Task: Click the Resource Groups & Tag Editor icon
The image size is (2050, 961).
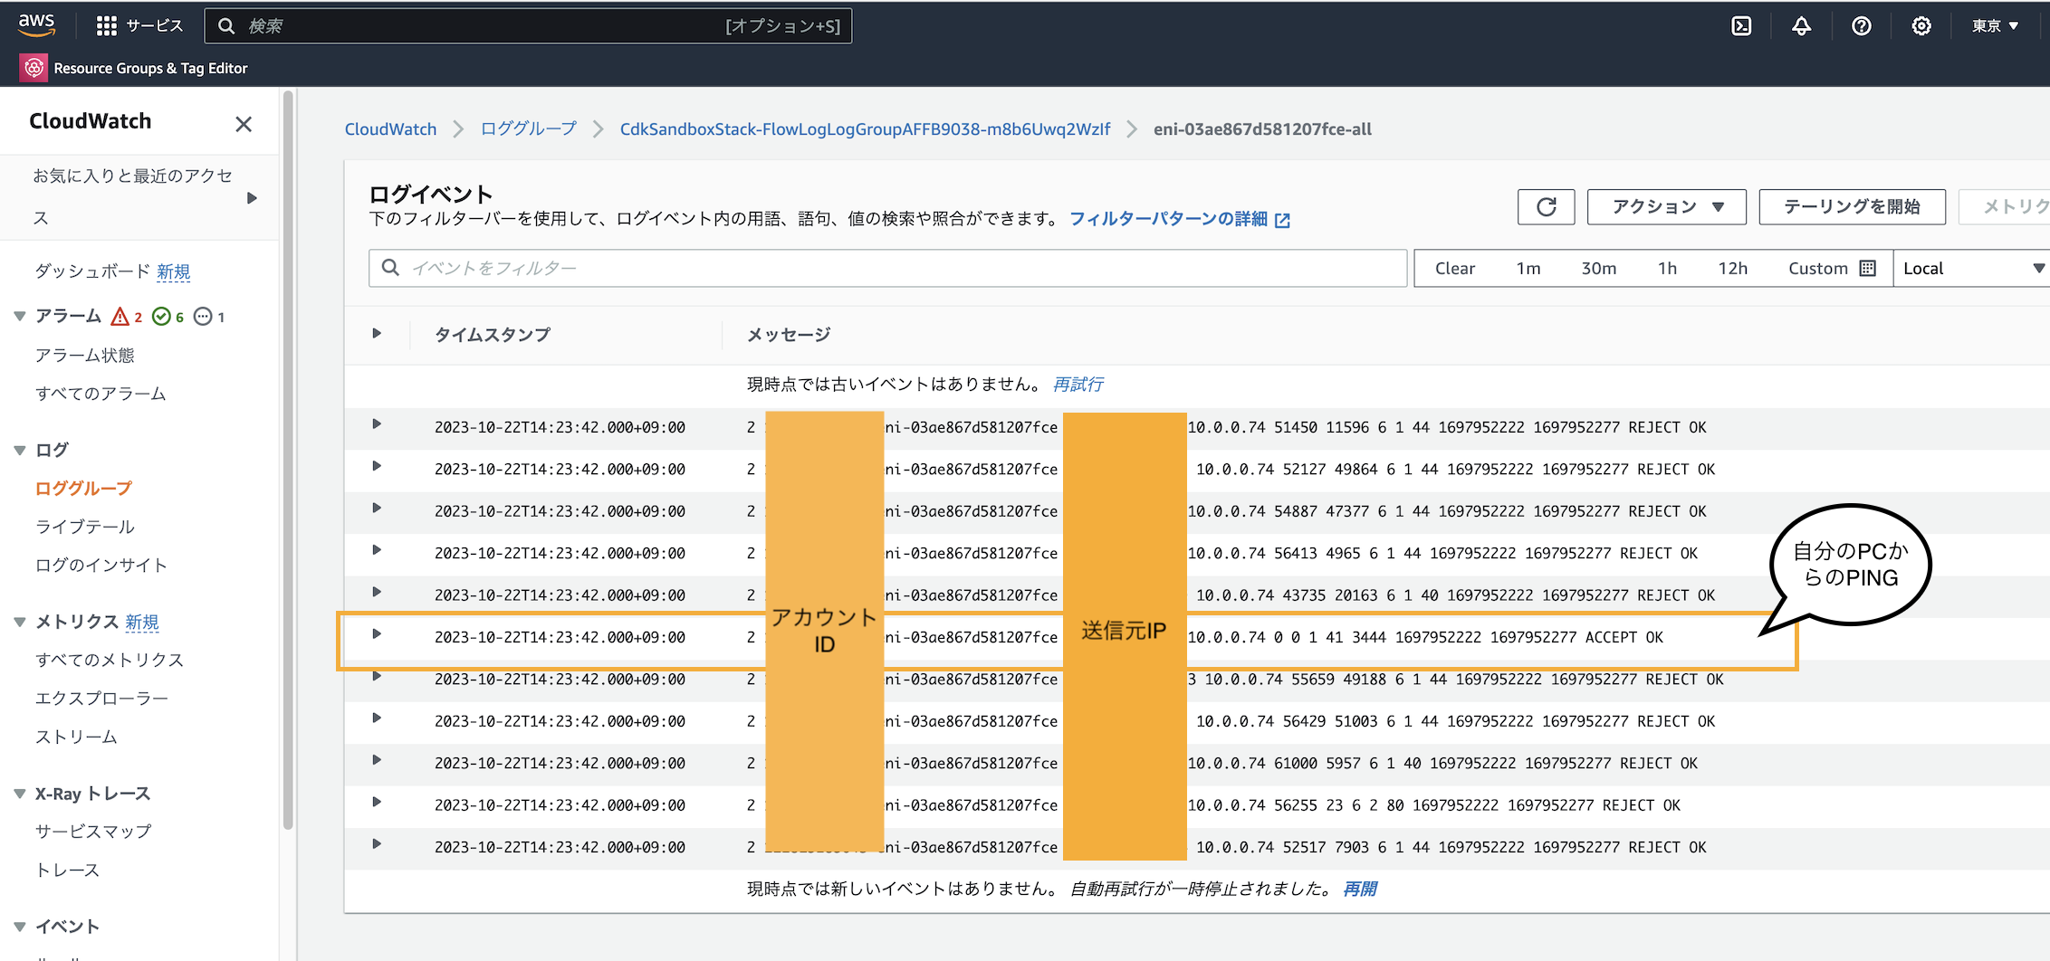Action: click(34, 68)
